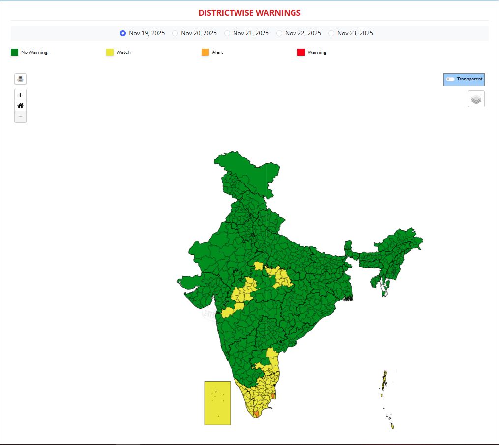The width and height of the screenshot is (499, 445).
Task: Click the zoom out minus button
Action: [20, 117]
